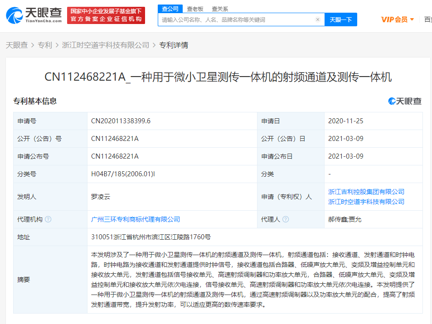Click the question mark icon beside 代理人
432x324 pixels.
click(x=285, y=219)
